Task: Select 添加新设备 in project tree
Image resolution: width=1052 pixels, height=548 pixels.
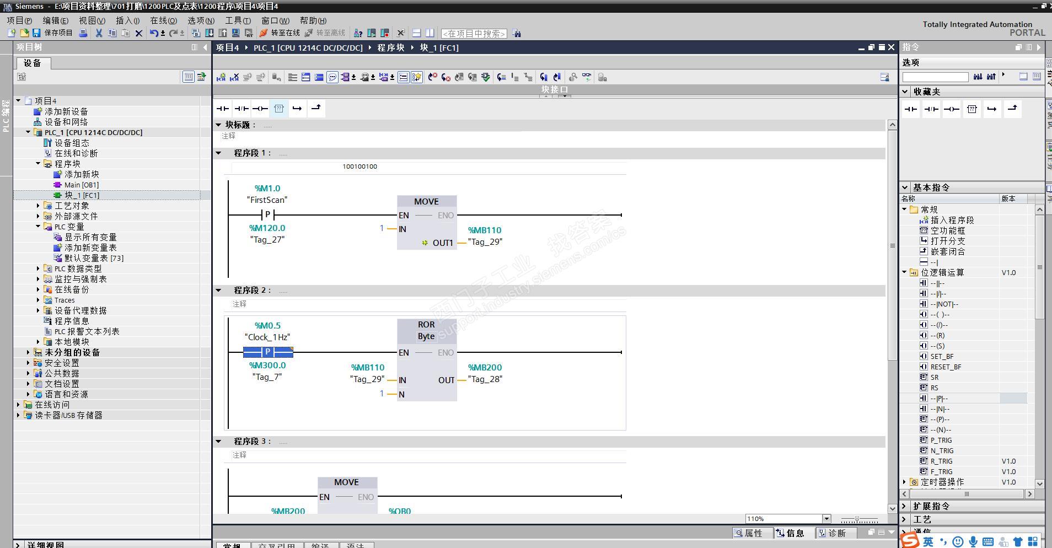Action: (x=66, y=111)
